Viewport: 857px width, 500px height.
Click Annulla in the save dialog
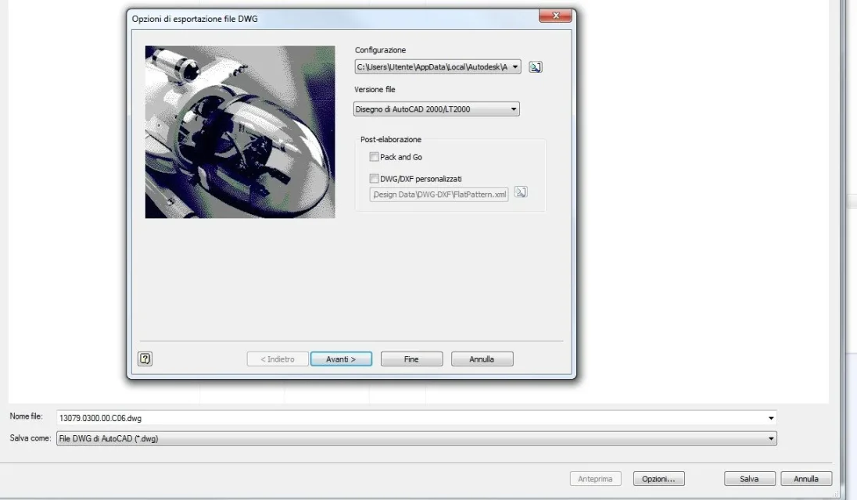806,479
